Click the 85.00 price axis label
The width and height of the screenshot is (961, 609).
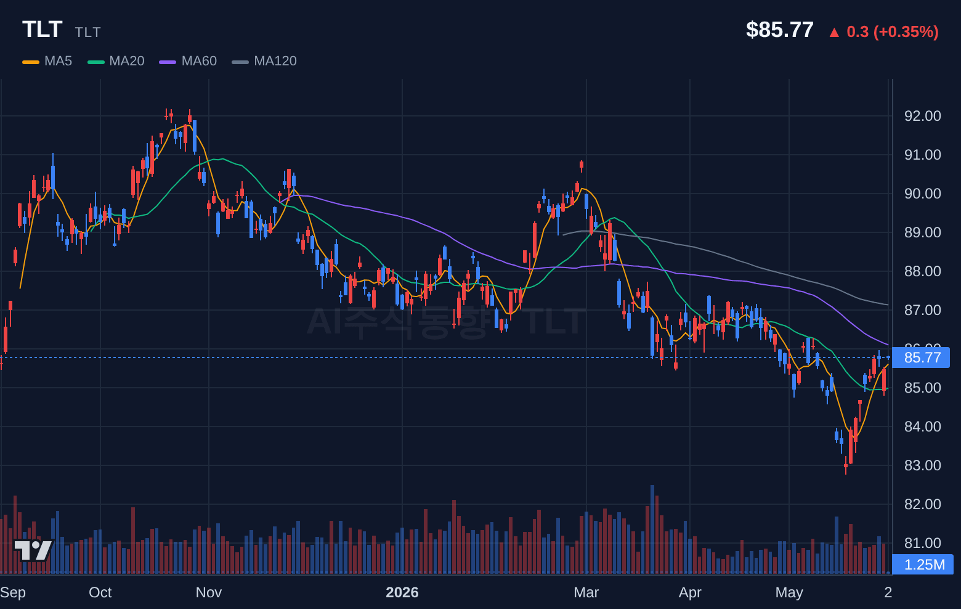tap(922, 388)
